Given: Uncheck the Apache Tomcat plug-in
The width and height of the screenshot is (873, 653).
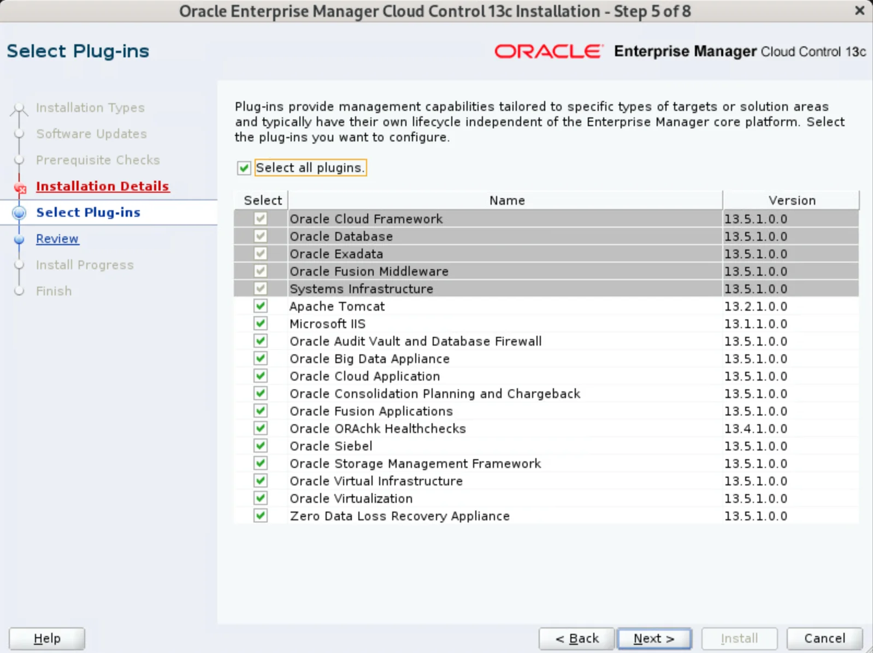Looking at the screenshot, I should coord(261,306).
